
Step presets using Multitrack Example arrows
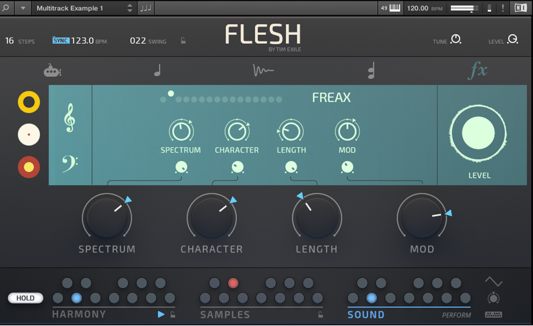[x=130, y=8]
